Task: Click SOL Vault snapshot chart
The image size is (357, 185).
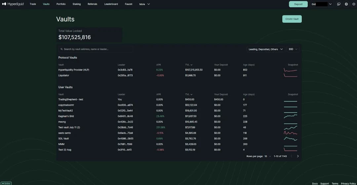Action: (x=291, y=139)
